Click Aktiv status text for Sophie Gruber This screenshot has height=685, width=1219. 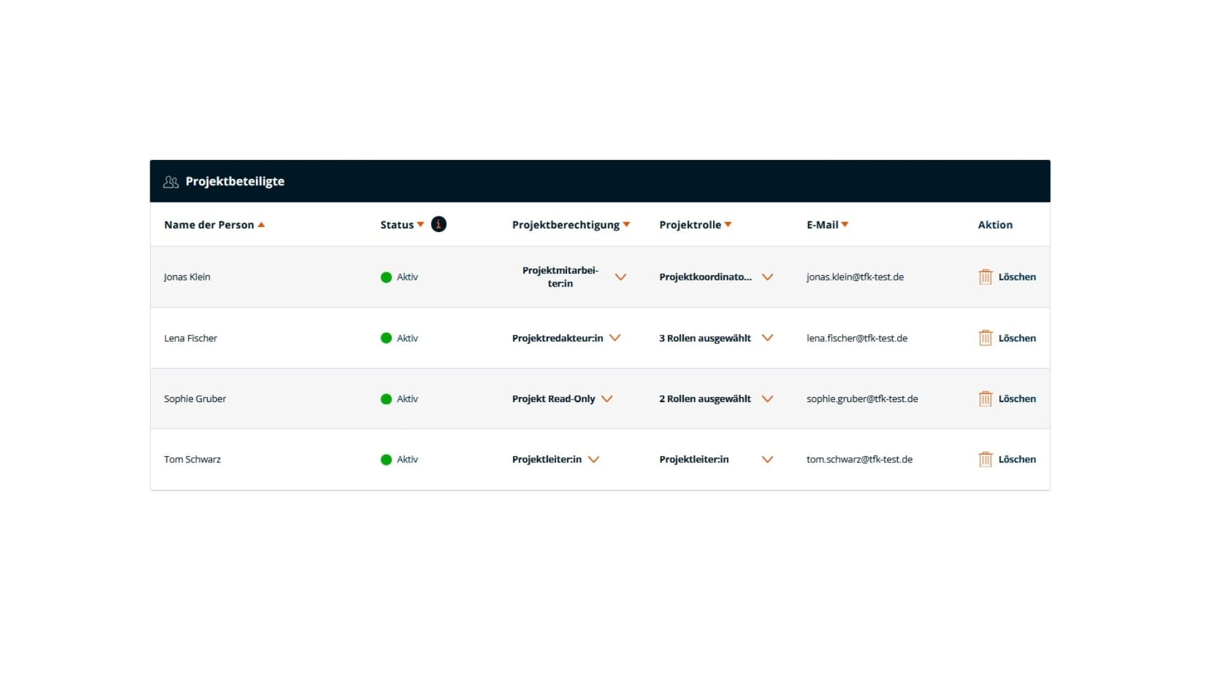[408, 399]
